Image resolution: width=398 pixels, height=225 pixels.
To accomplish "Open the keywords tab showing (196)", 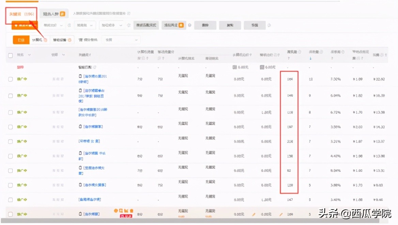I will [x=21, y=14].
